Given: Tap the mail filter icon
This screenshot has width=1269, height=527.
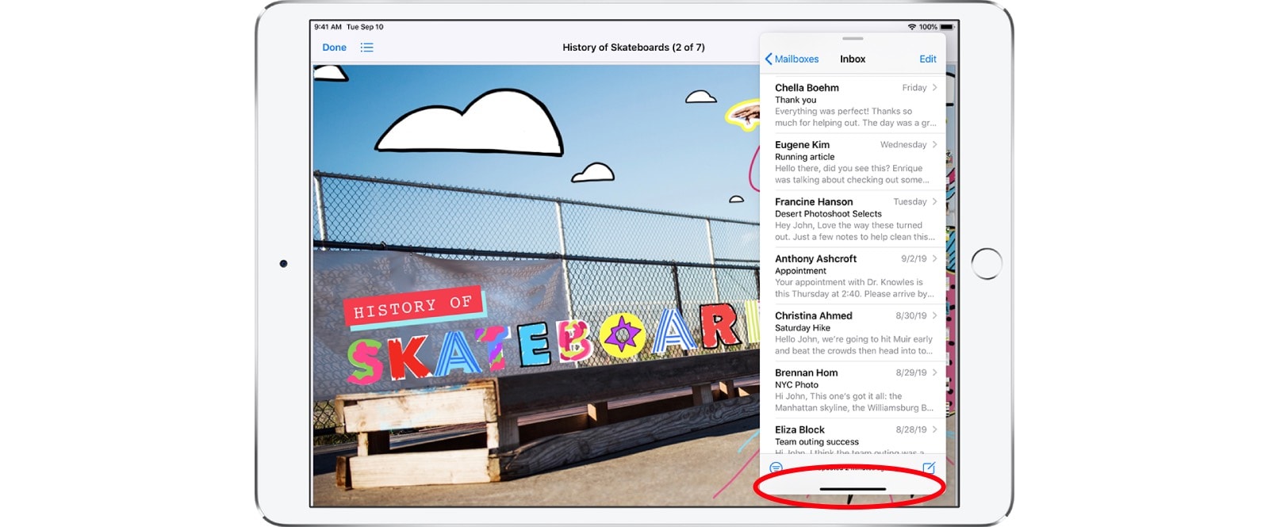Looking at the screenshot, I should click(x=776, y=468).
